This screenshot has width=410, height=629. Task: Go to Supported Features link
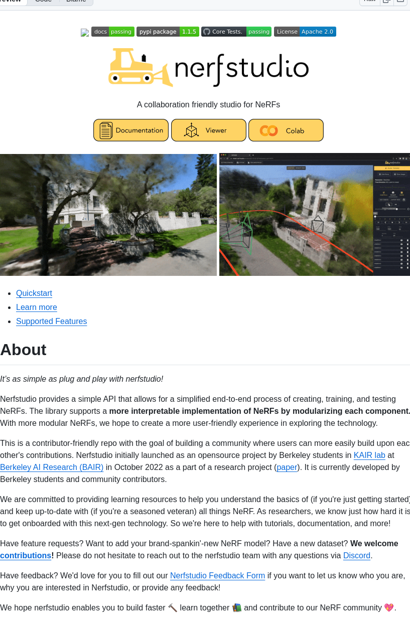tap(51, 322)
